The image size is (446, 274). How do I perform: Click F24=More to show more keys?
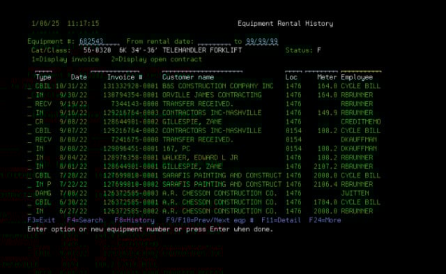pyautogui.click(x=325, y=220)
